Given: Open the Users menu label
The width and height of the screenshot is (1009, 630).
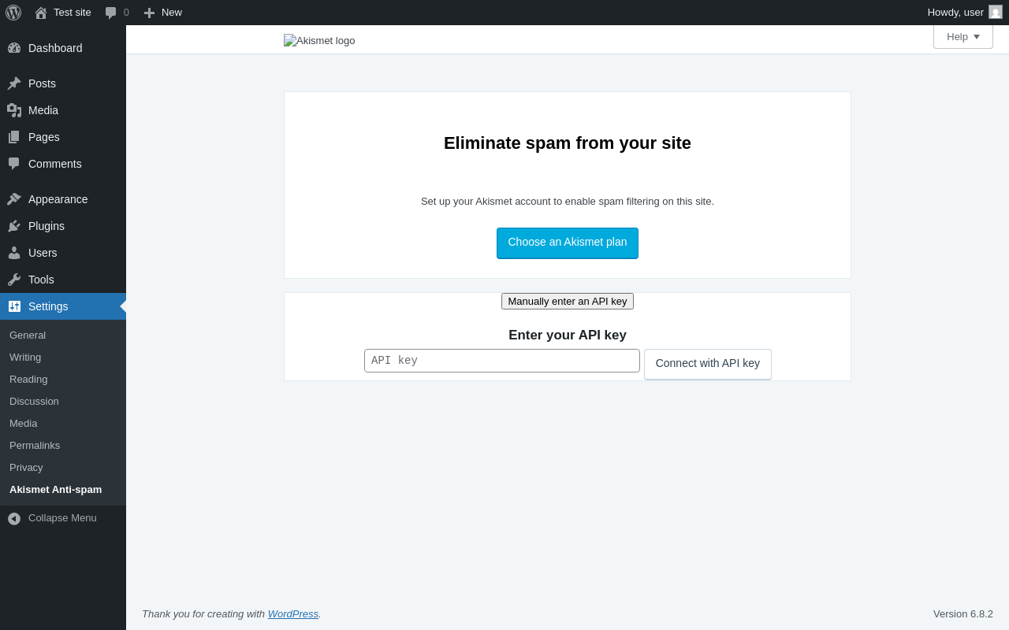Looking at the screenshot, I should point(43,253).
